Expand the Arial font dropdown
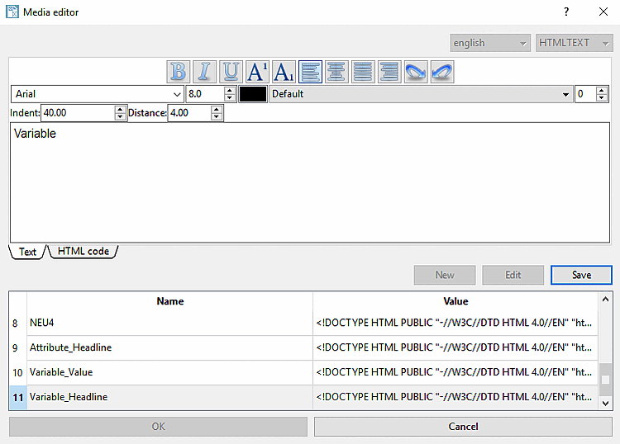Screen dimensions: 620x444 [x=98, y=94]
